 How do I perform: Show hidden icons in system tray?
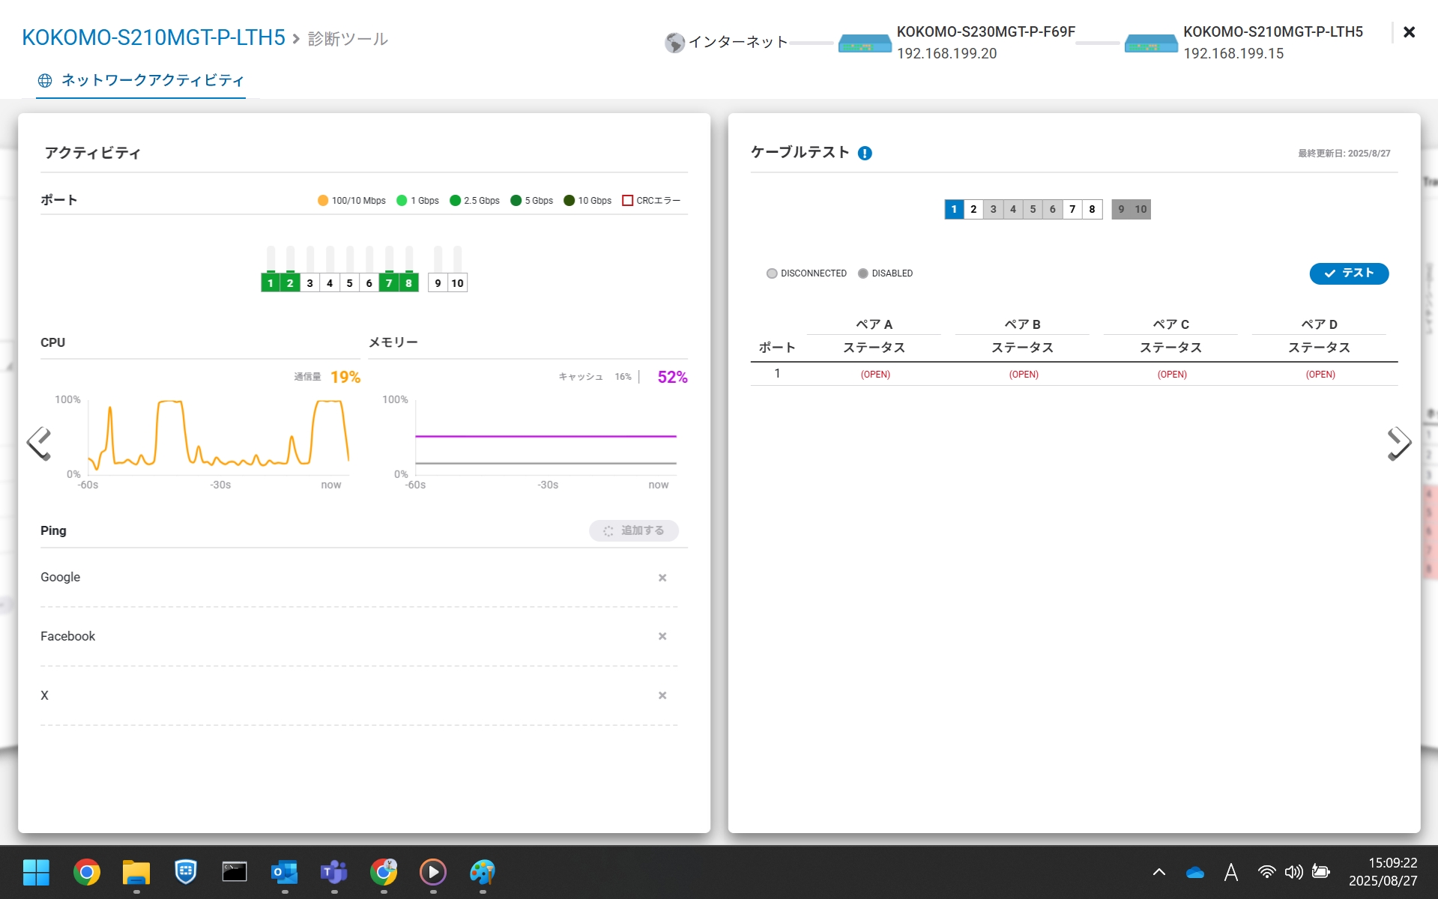click(x=1158, y=872)
